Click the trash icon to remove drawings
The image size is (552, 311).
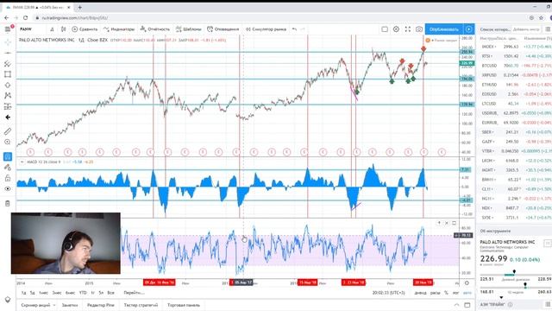click(x=8, y=204)
